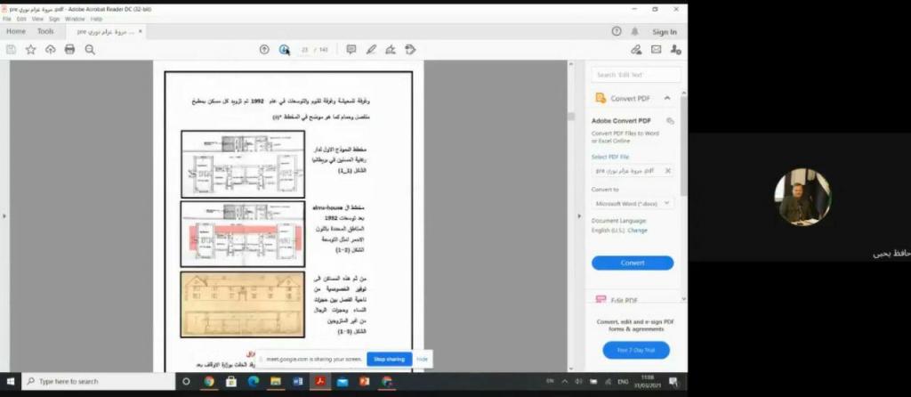Go to the previous page with the up arrow
Image resolution: width=911 pixels, height=397 pixels.
coord(264,50)
